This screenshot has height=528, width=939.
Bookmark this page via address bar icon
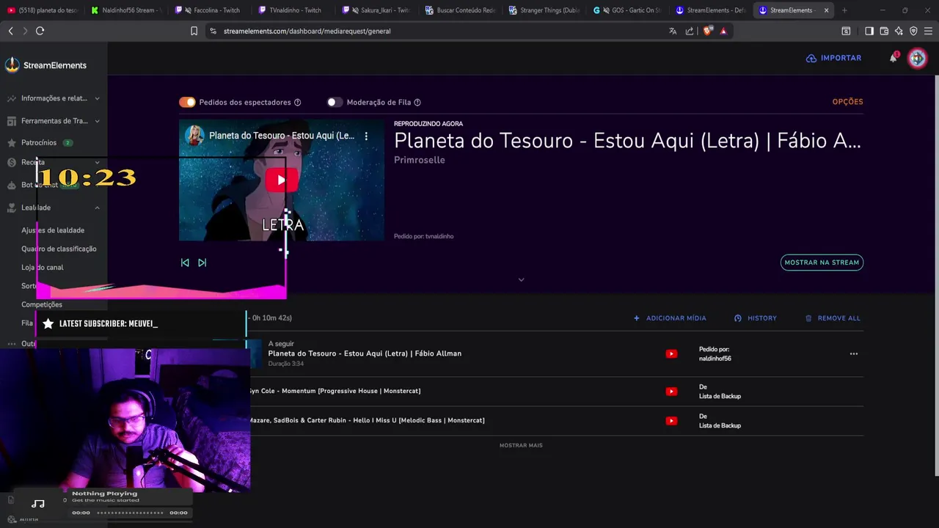[194, 31]
